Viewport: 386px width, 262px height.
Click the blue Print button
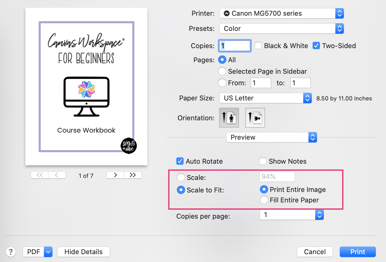coord(358,252)
